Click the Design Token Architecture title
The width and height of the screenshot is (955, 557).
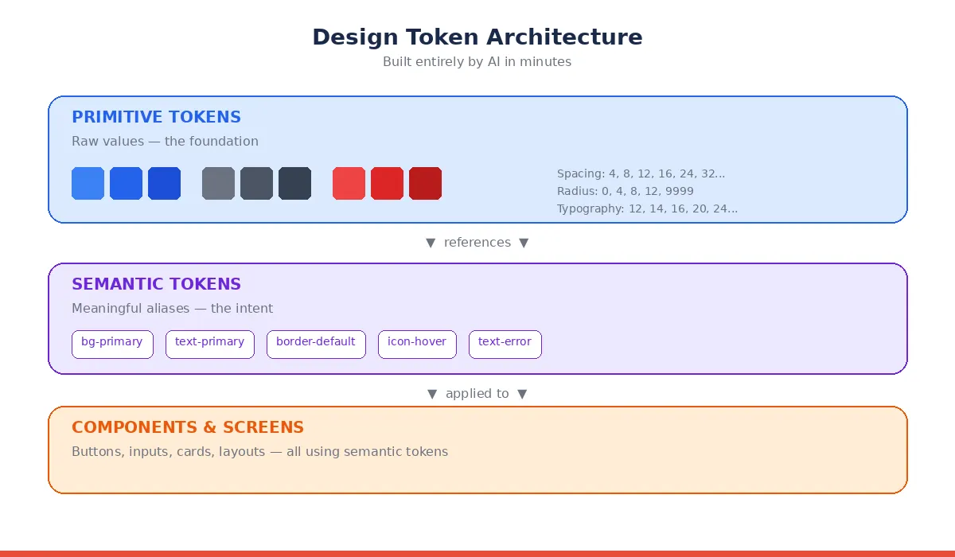477,37
